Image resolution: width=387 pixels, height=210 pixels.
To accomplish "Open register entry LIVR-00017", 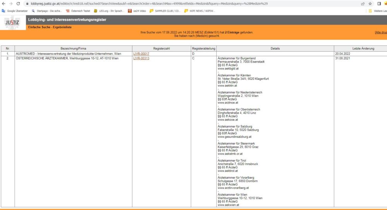I will pyautogui.click(x=141, y=54).
